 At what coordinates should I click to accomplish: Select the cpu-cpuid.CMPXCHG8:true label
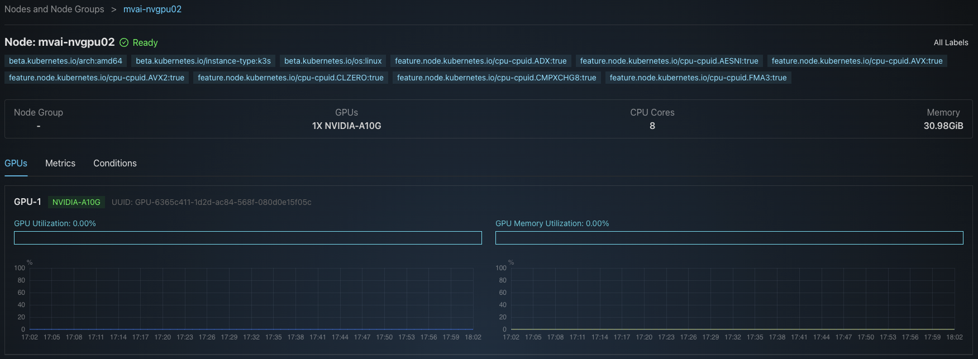pyautogui.click(x=497, y=78)
